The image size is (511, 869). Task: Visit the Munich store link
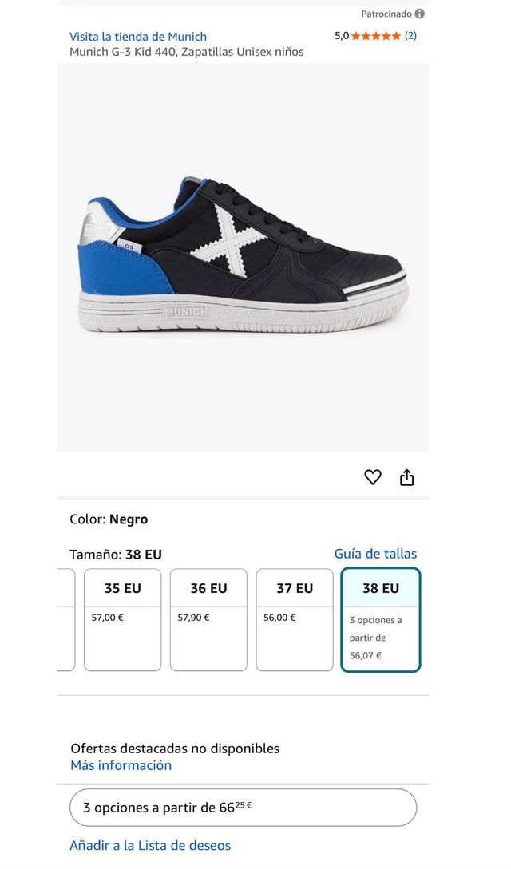click(x=138, y=37)
